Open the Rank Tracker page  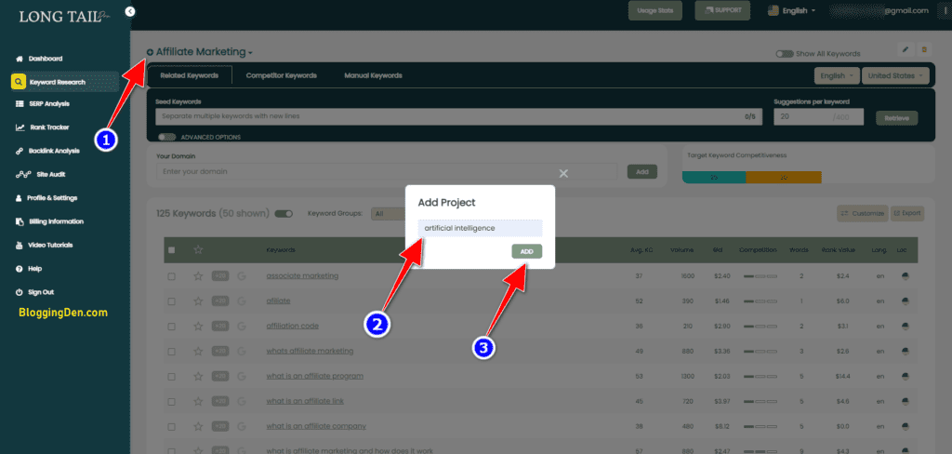click(x=49, y=127)
